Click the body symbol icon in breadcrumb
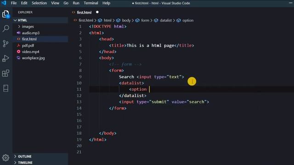The height and width of the screenshot is (165, 294). click(x=118, y=20)
